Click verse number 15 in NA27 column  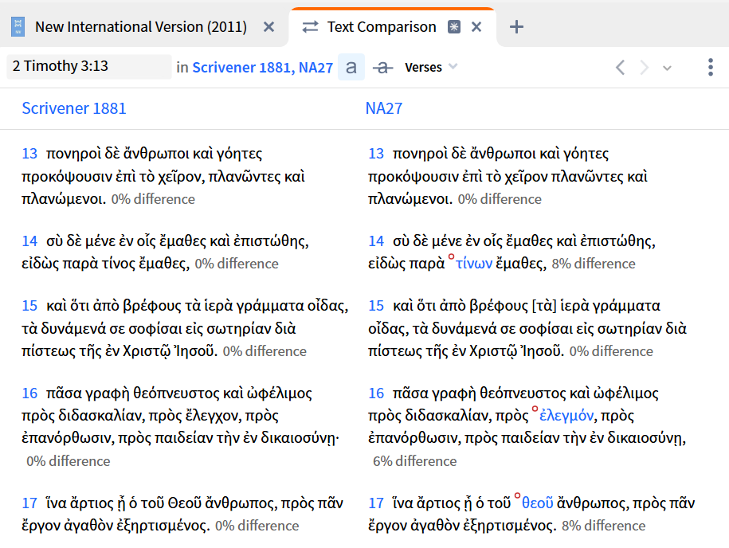[376, 305]
